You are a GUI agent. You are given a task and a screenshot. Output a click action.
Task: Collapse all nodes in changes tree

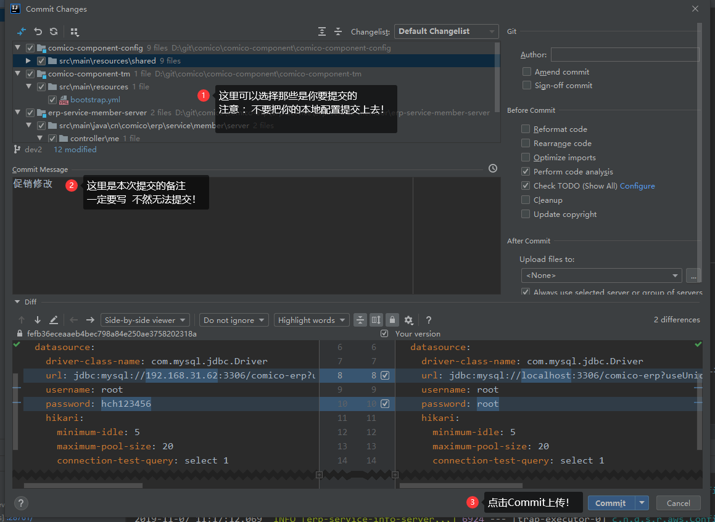[338, 31]
